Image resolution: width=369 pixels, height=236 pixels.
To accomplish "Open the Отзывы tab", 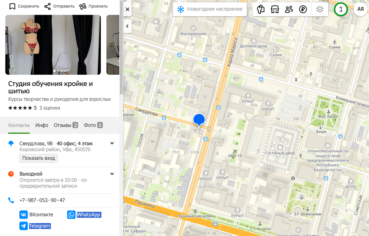I will coord(66,125).
